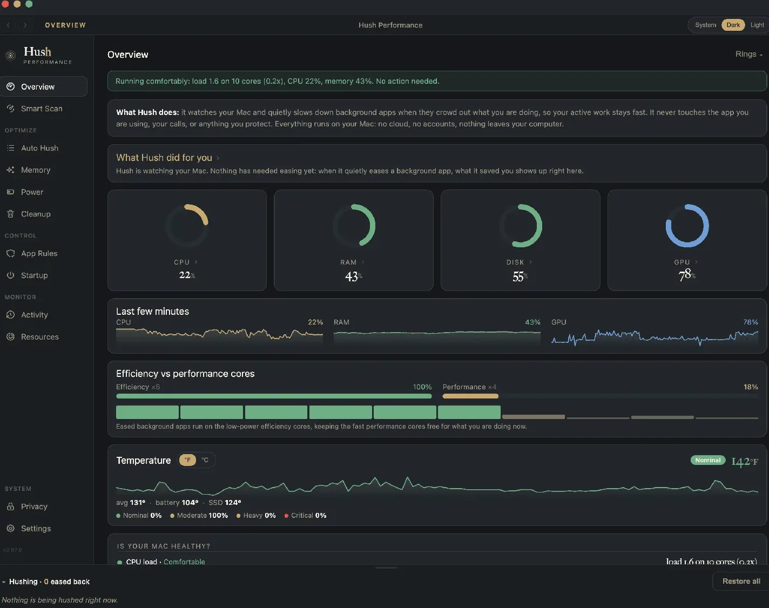Click the Cleanup trash icon
The image size is (769, 608).
pyautogui.click(x=10, y=214)
